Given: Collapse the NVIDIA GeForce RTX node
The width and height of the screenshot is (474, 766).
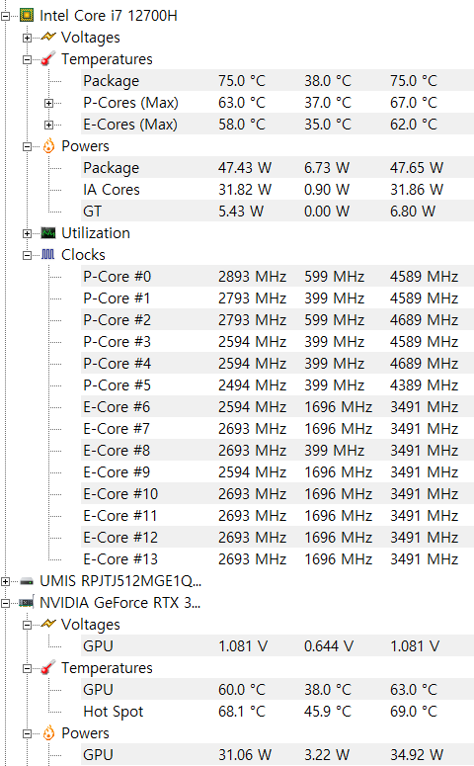Looking at the screenshot, I should 5,603.
